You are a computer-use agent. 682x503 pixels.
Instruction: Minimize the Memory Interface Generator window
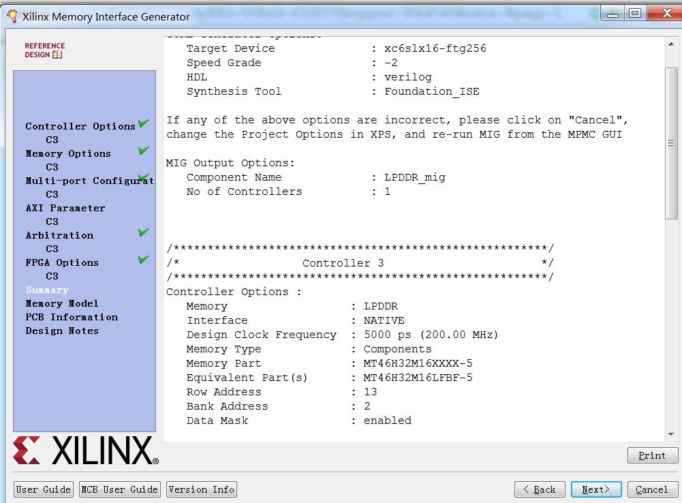613,13
